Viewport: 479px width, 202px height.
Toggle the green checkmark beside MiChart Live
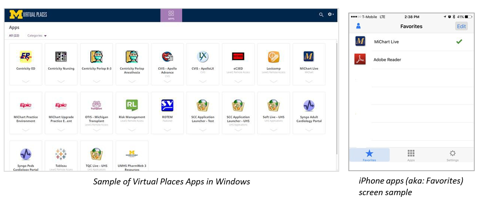(459, 42)
